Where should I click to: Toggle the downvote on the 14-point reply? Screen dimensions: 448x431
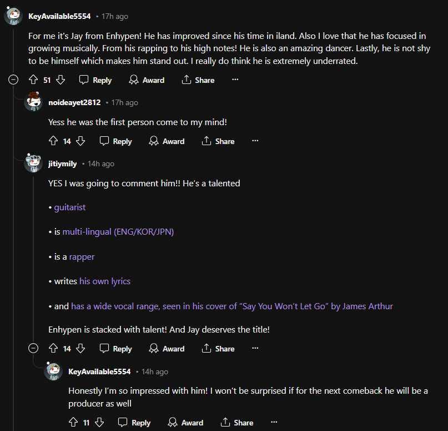click(x=80, y=141)
